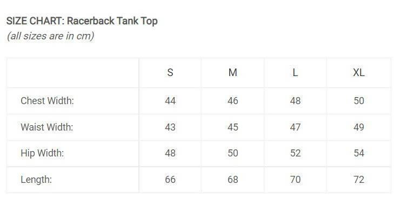The height and width of the screenshot is (212, 414).
Task: Select the Chest Width row label
Action: pyautogui.click(x=47, y=101)
